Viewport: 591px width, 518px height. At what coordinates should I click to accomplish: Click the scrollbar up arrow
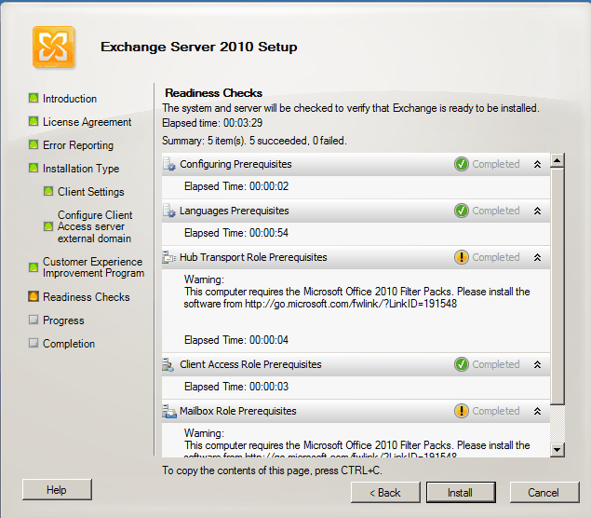point(557,161)
